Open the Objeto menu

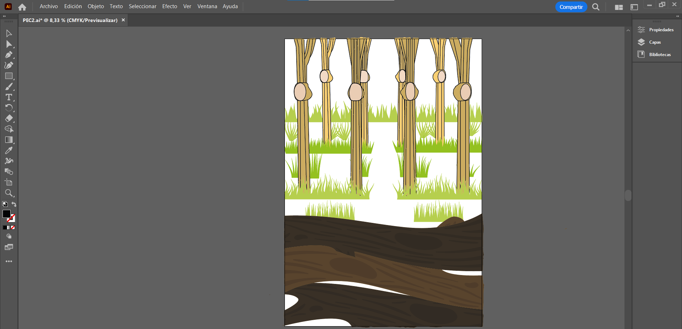click(96, 6)
